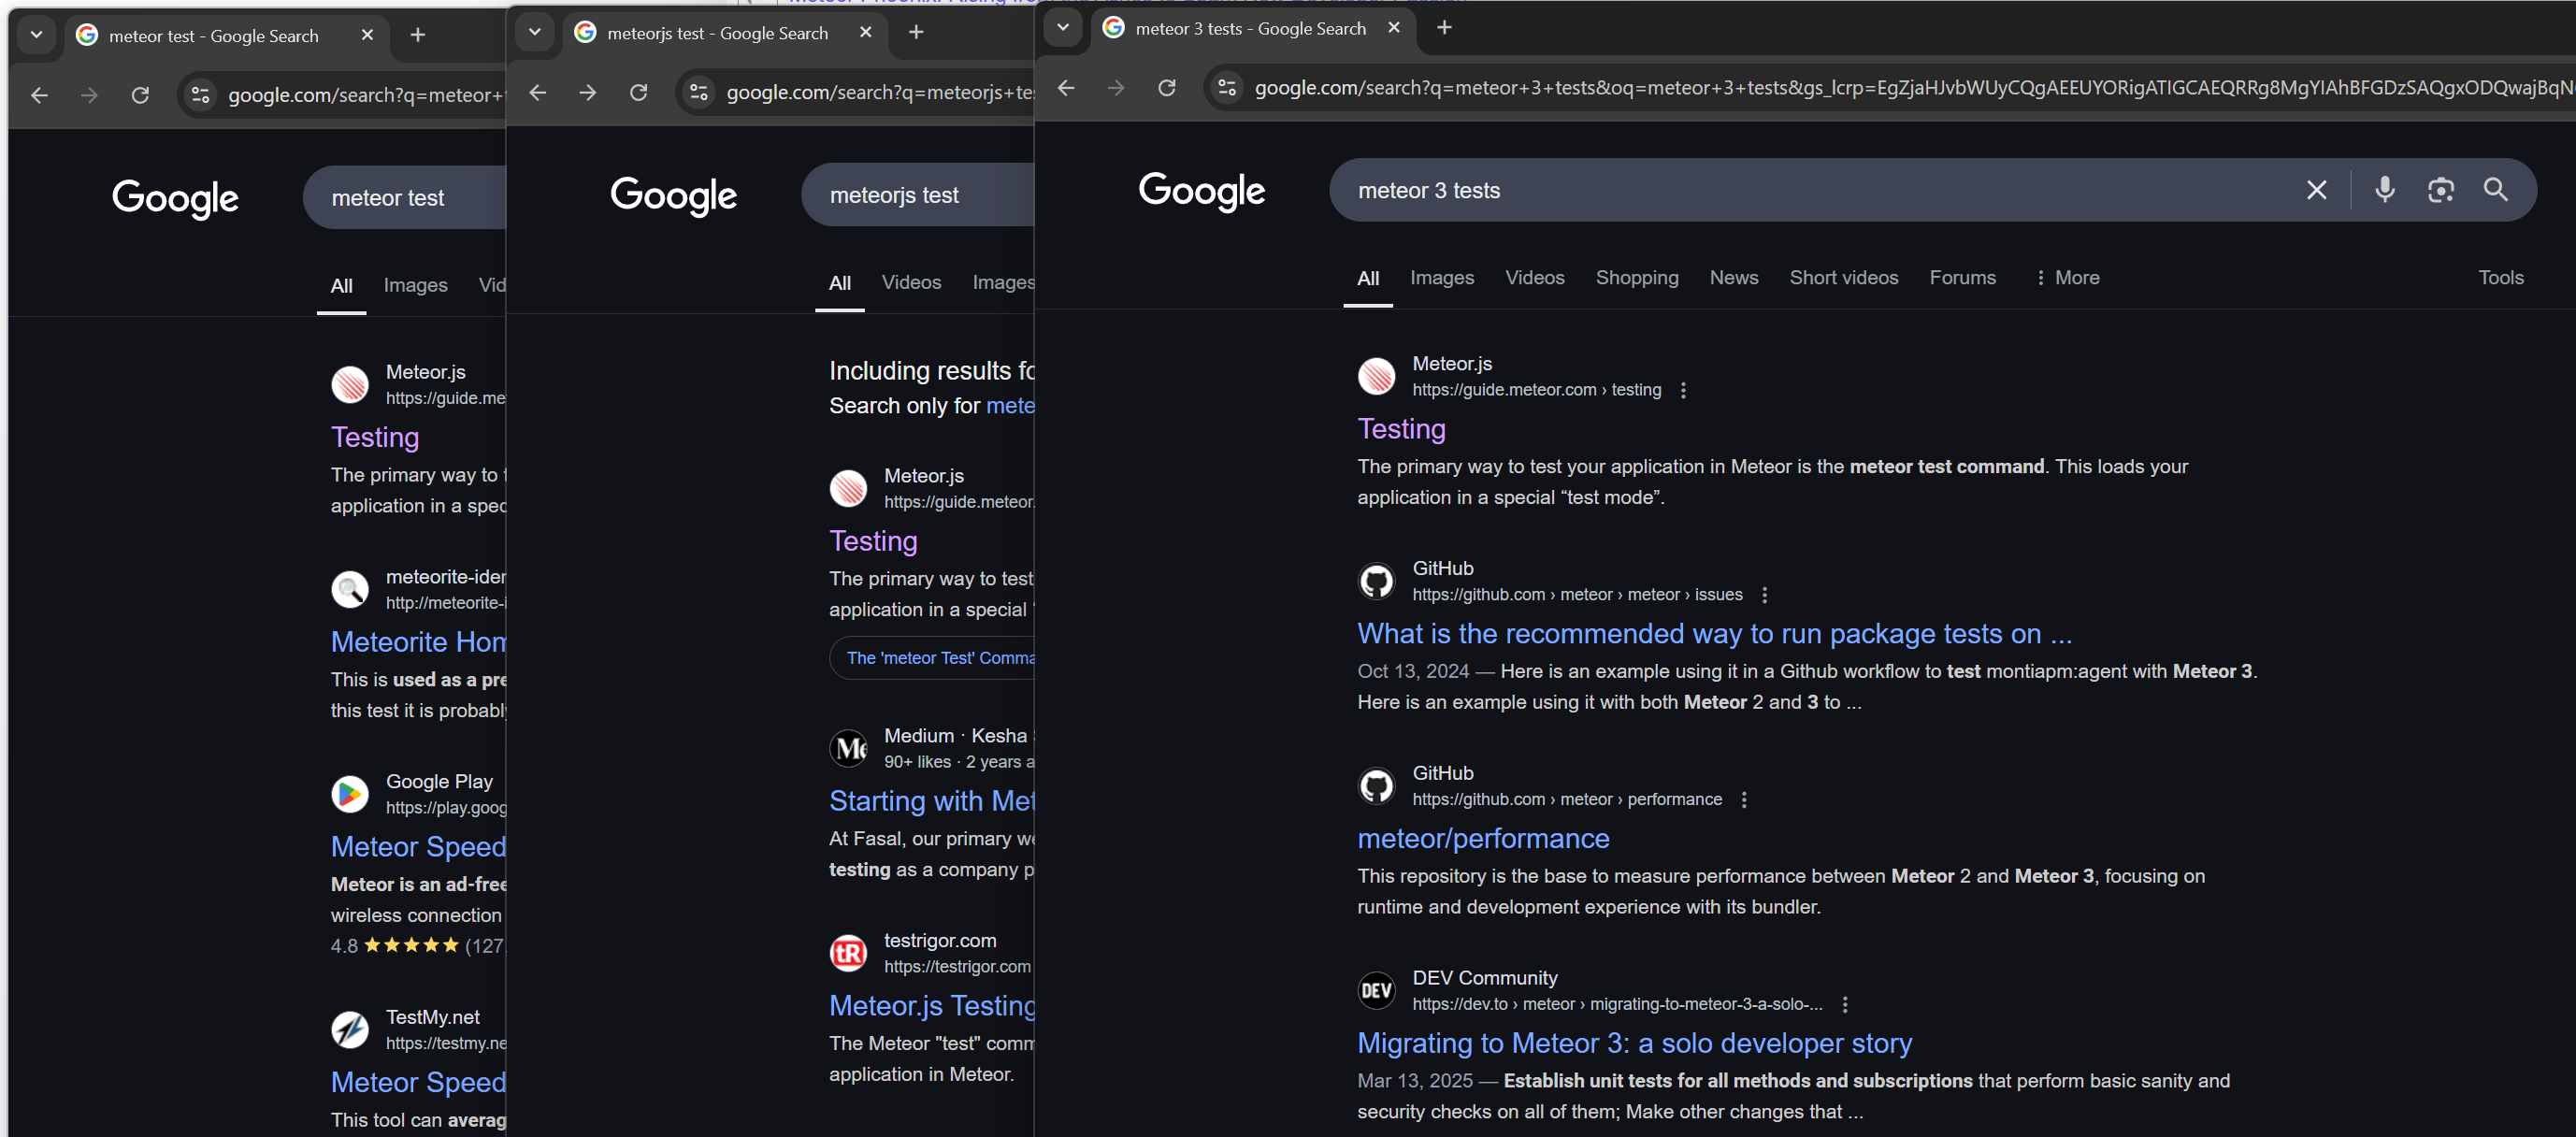
Task: Close the 'meteor test - Google Search' tab
Action: coord(367,35)
